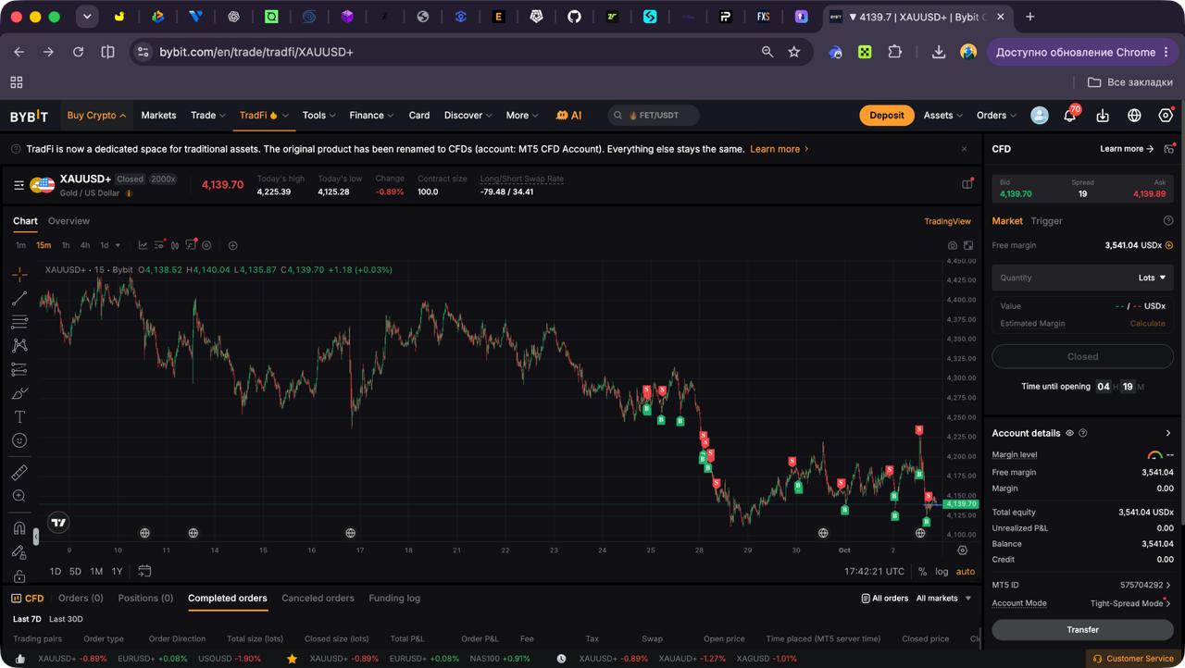Click the download app icon
The height and width of the screenshot is (668, 1185).
point(1103,116)
